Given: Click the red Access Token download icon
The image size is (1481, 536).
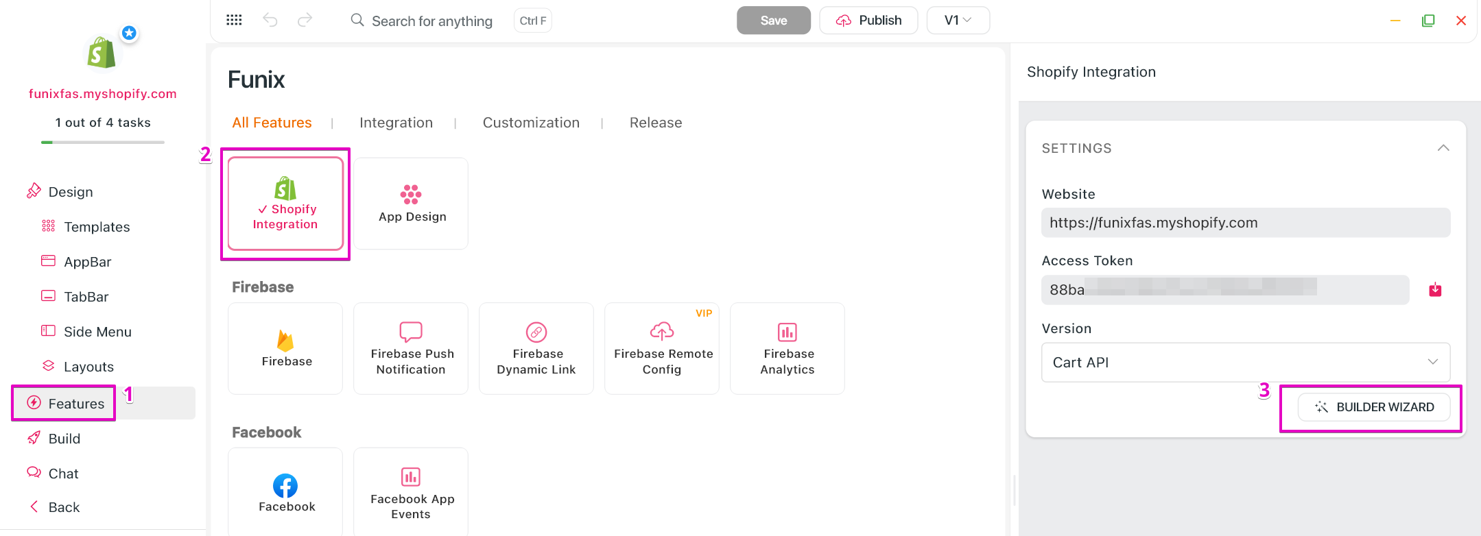Looking at the screenshot, I should coord(1435,290).
